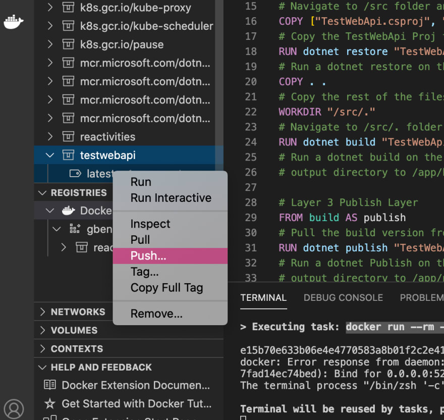Screen dimensions: 444x420
Task: Click the k8s.gcr.io/kube-scheduler image icon
Action: tap(68, 26)
